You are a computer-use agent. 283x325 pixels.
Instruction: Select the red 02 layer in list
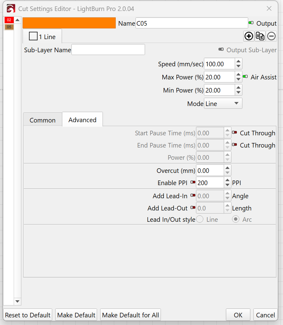coord(9,20)
